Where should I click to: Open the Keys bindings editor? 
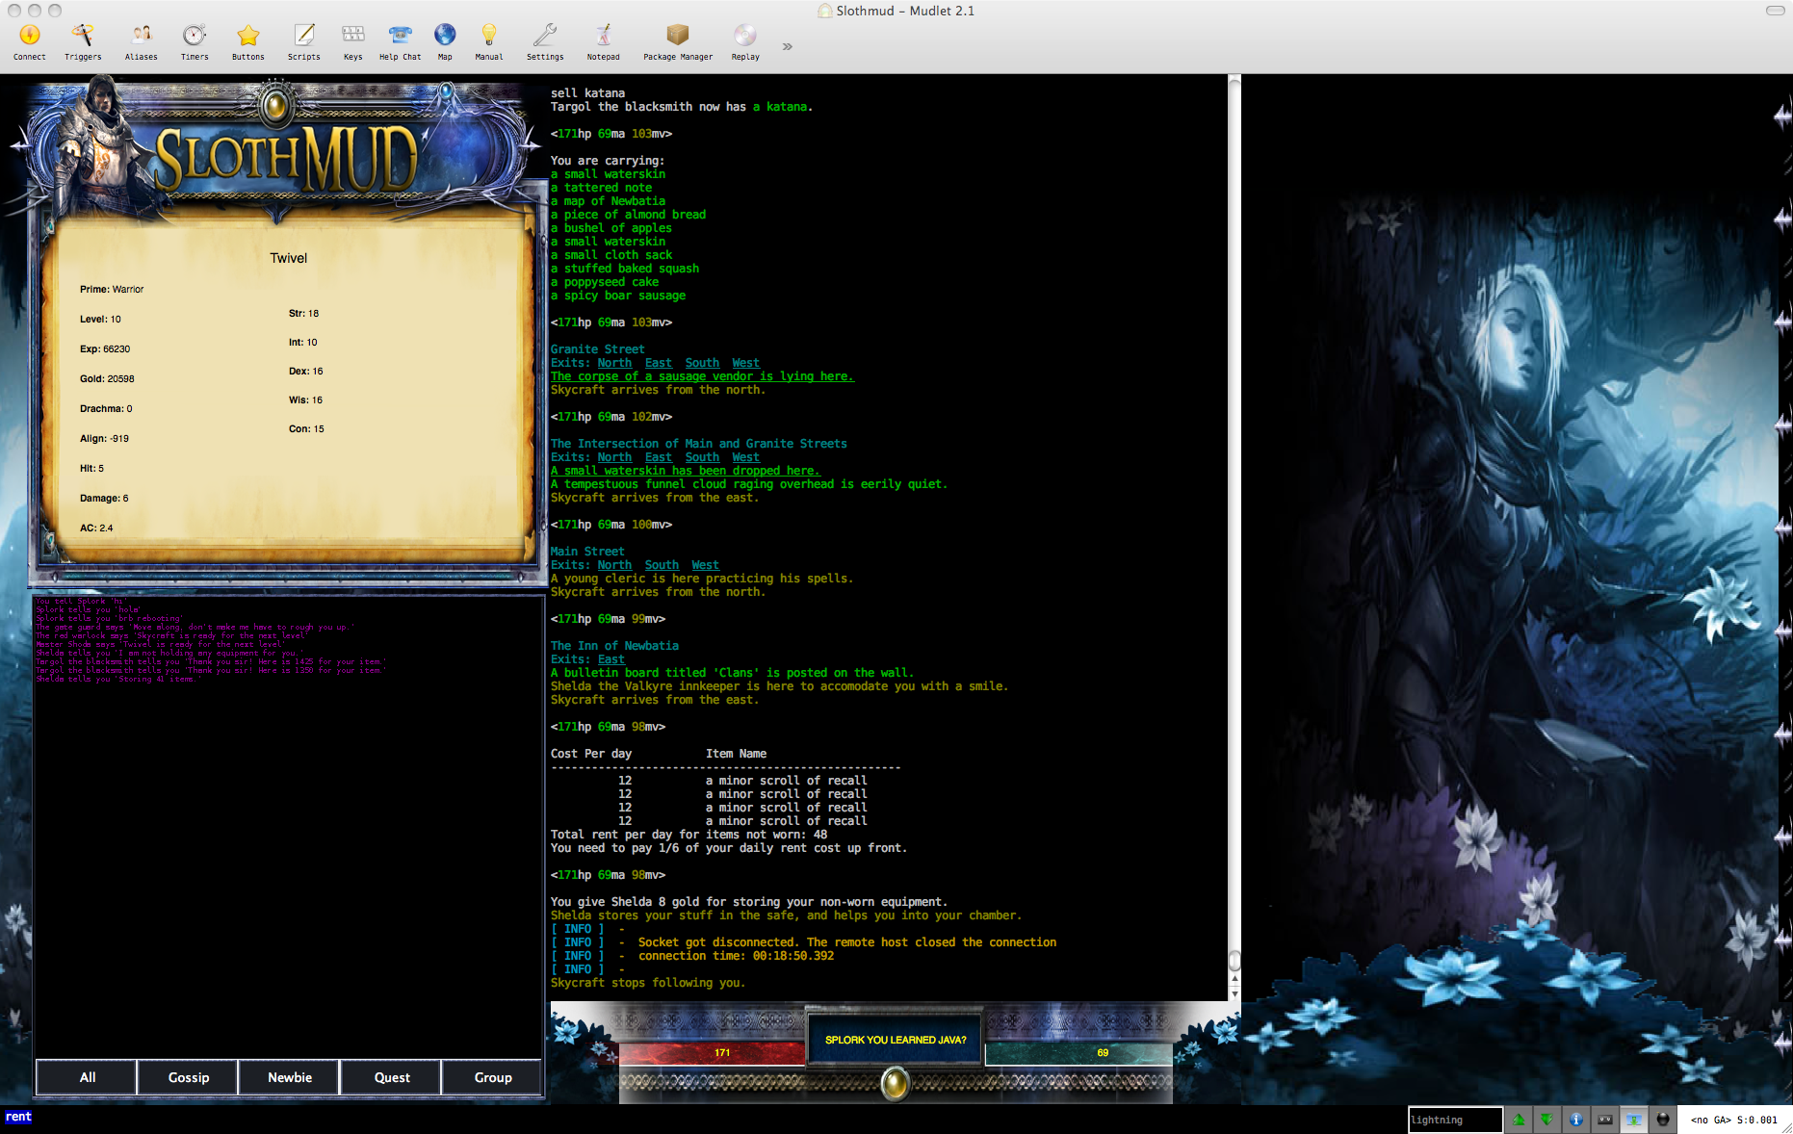(x=353, y=42)
